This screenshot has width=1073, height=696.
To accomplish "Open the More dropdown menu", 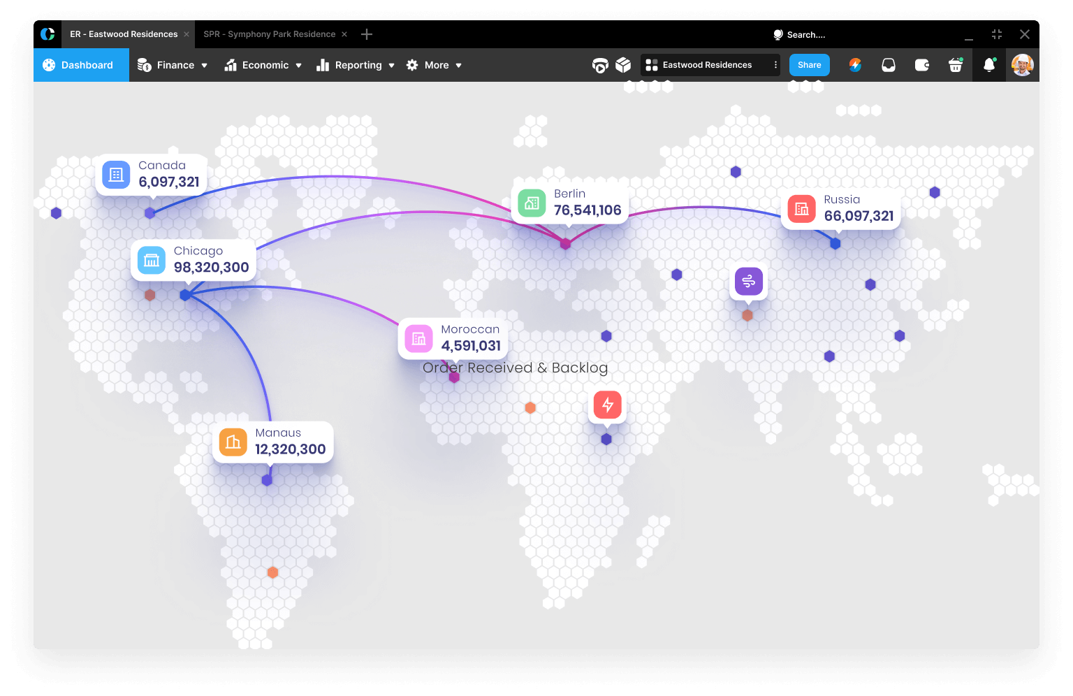I will pyautogui.click(x=434, y=65).
